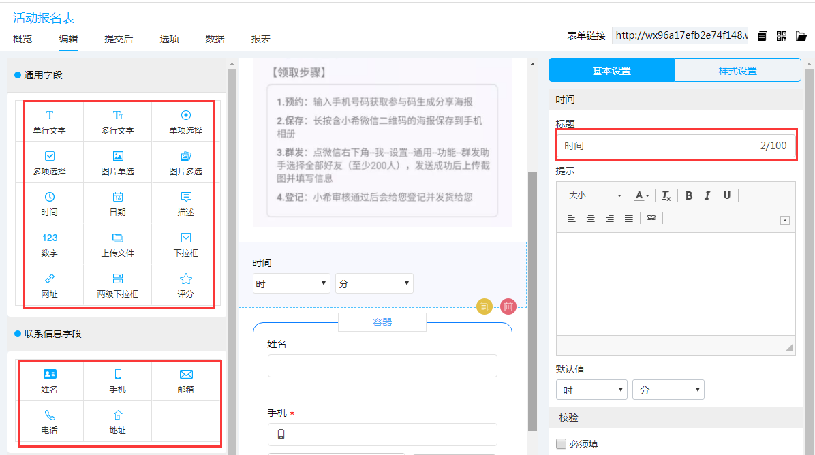Click the 活动报名表 form title

(x=44, y=18)
